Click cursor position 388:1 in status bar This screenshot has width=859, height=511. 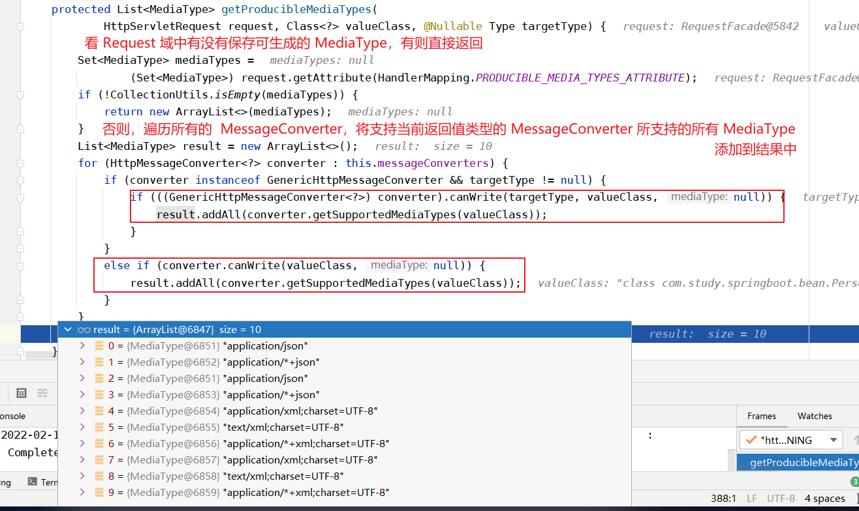[724, 499]
